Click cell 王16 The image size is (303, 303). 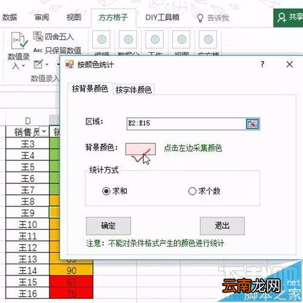tap(28, 293)
